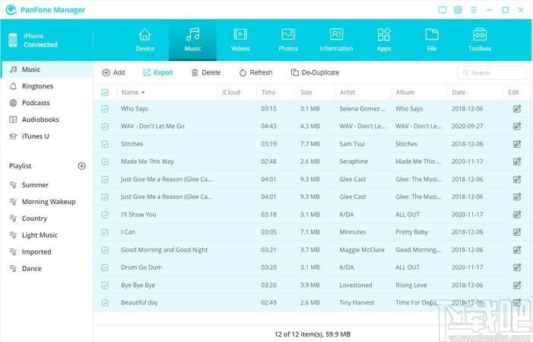The height and width of the screenshot is (342, 533).
Task: Select Music in the sidebar
Action: (46, 69)
